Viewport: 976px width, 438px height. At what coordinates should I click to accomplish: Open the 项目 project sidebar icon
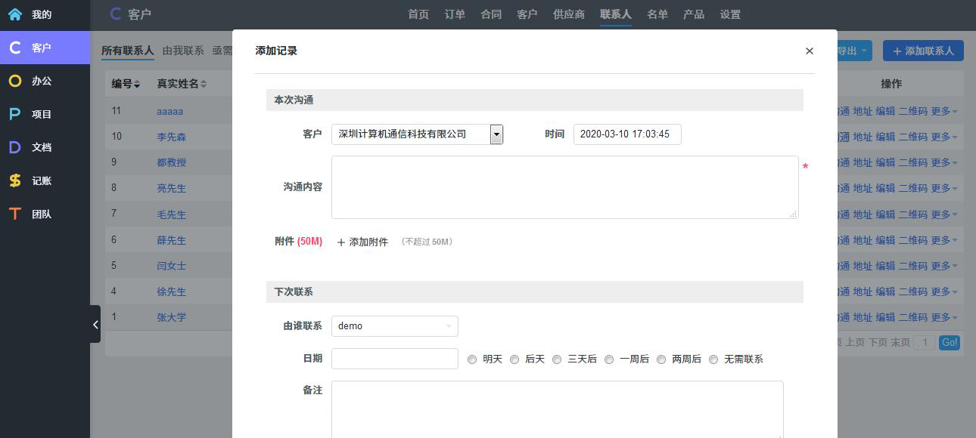tap(15, 114)
